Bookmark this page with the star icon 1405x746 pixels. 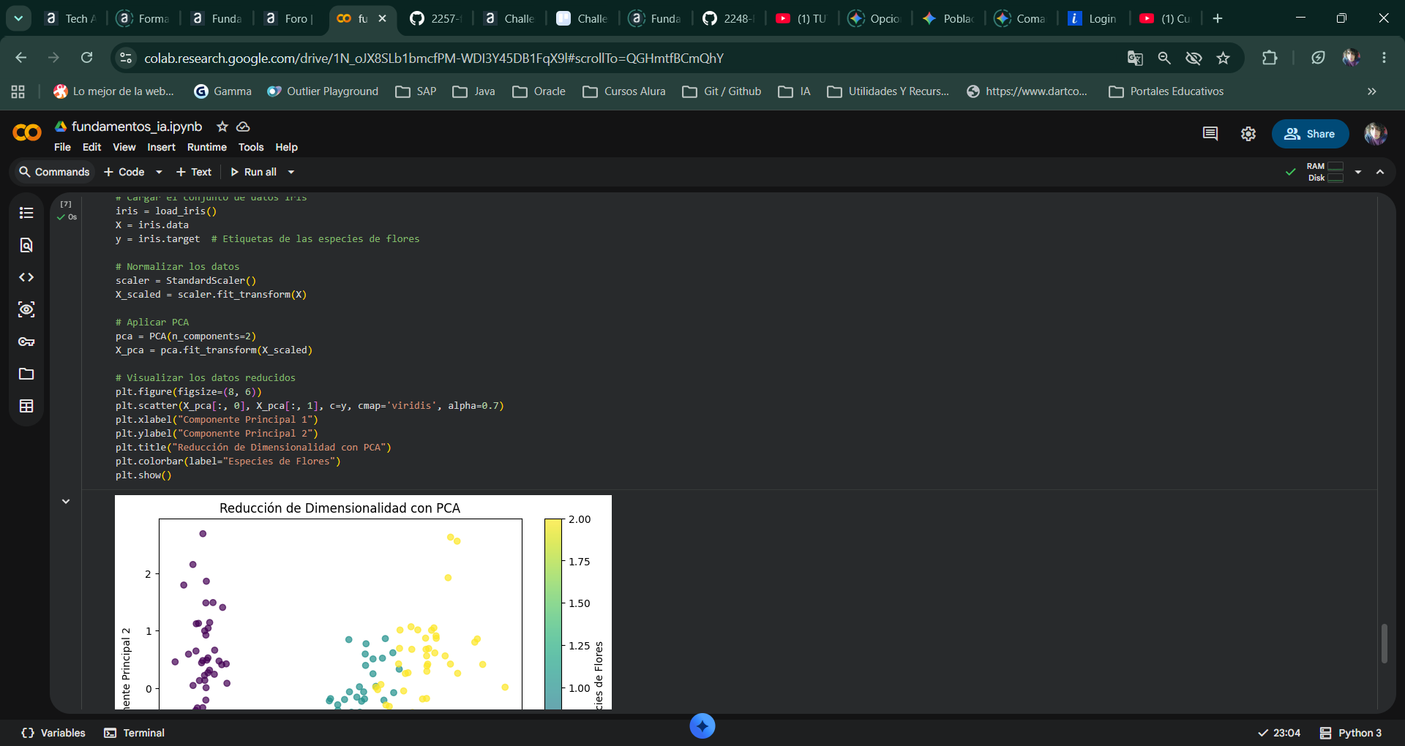(x=1223, y=58)
